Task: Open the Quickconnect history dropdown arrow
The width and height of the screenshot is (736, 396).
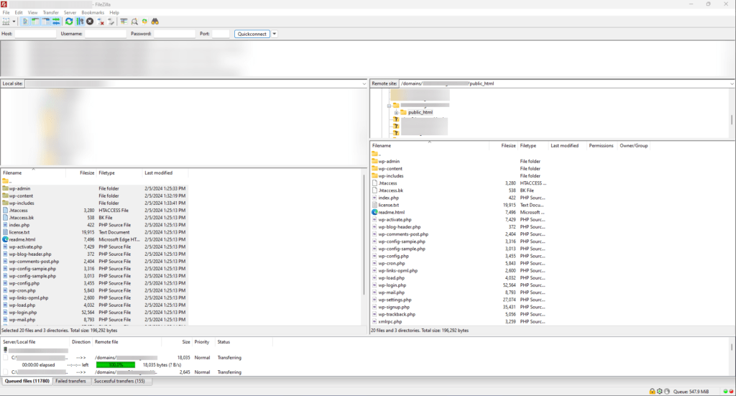Action: pyautogui.click(x=275, y=34)
